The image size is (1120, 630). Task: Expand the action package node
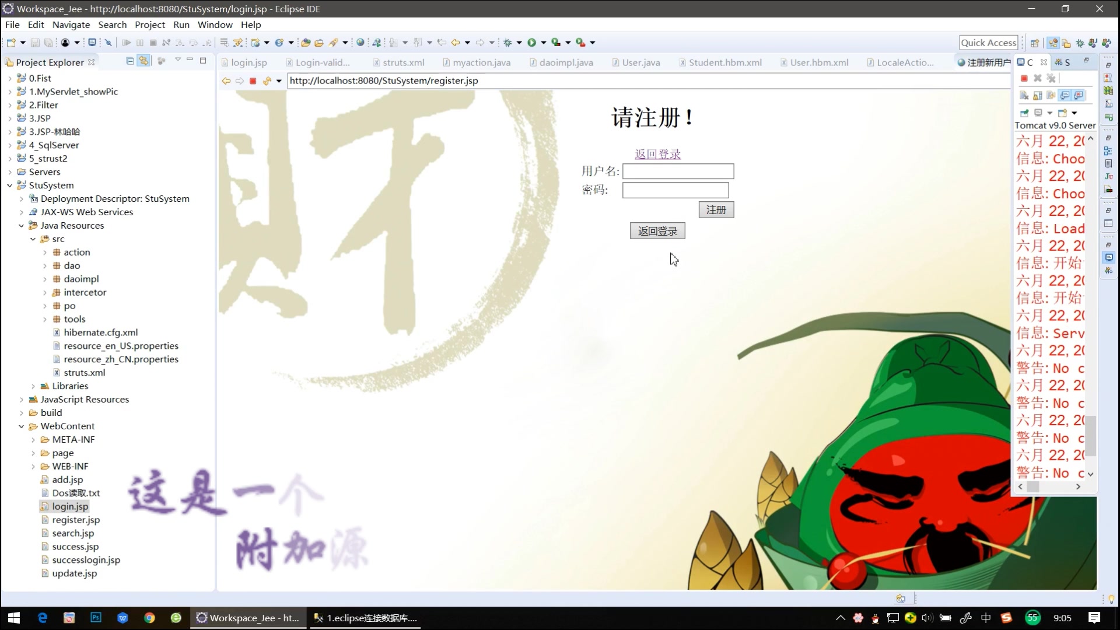(x=45, y=253)
